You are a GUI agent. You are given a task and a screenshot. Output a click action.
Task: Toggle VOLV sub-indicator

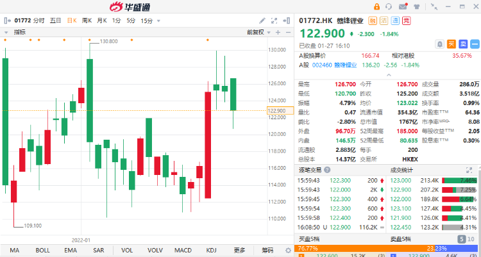tap(155, 250)
